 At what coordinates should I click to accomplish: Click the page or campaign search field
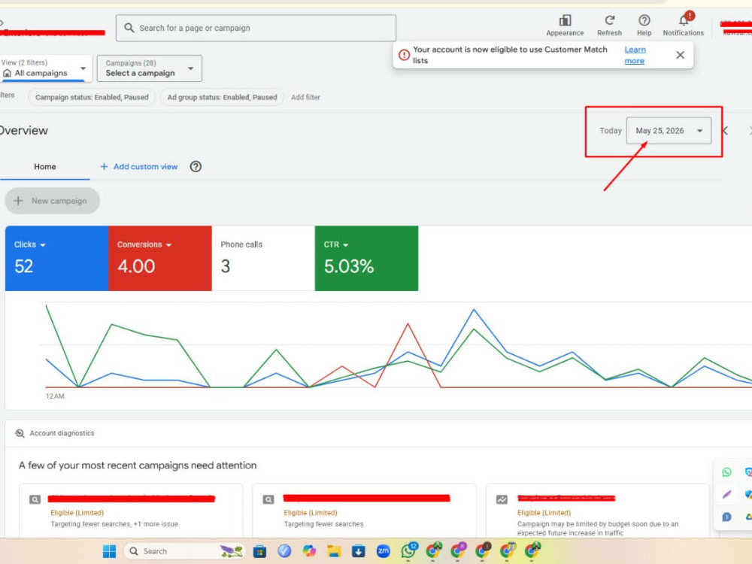pos(256,28)
